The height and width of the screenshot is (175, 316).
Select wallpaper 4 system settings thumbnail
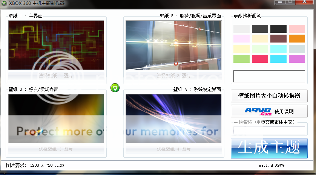click(x=174, y=119)
